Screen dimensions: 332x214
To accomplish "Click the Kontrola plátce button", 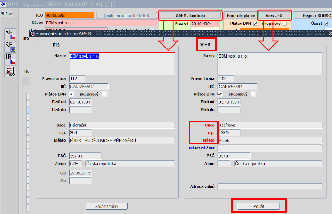I will [x=241, y=15].
